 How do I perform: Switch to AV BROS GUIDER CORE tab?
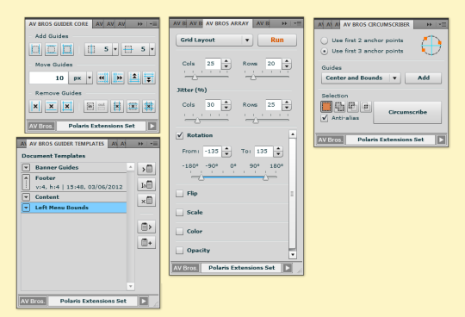coord(59,24)
